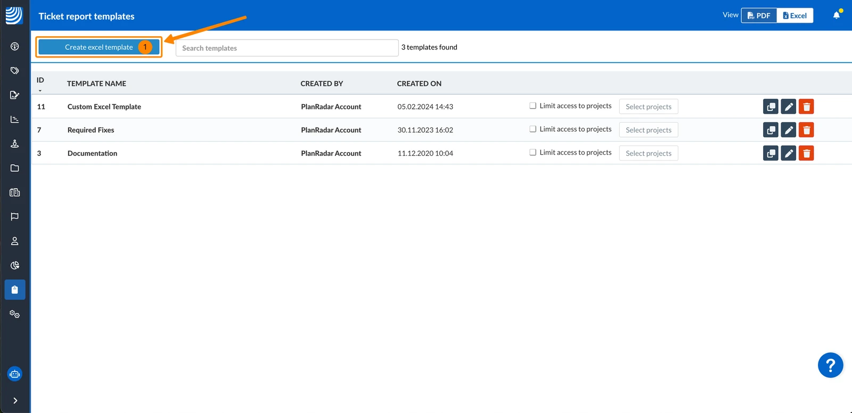The image size is (852, 413).
Task: Select the Required Fixes template name
Action: tap(91, 130)
